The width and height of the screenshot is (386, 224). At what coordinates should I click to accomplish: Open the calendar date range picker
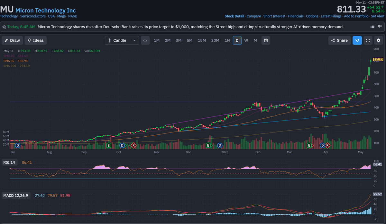click(266, 40)
